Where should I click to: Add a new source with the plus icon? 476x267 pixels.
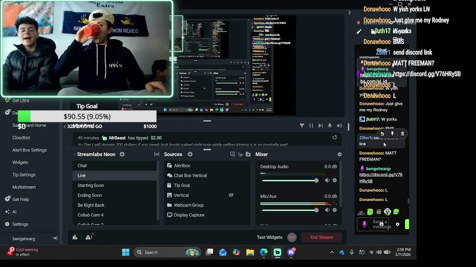pyautogui.click(x=190, y=154)
